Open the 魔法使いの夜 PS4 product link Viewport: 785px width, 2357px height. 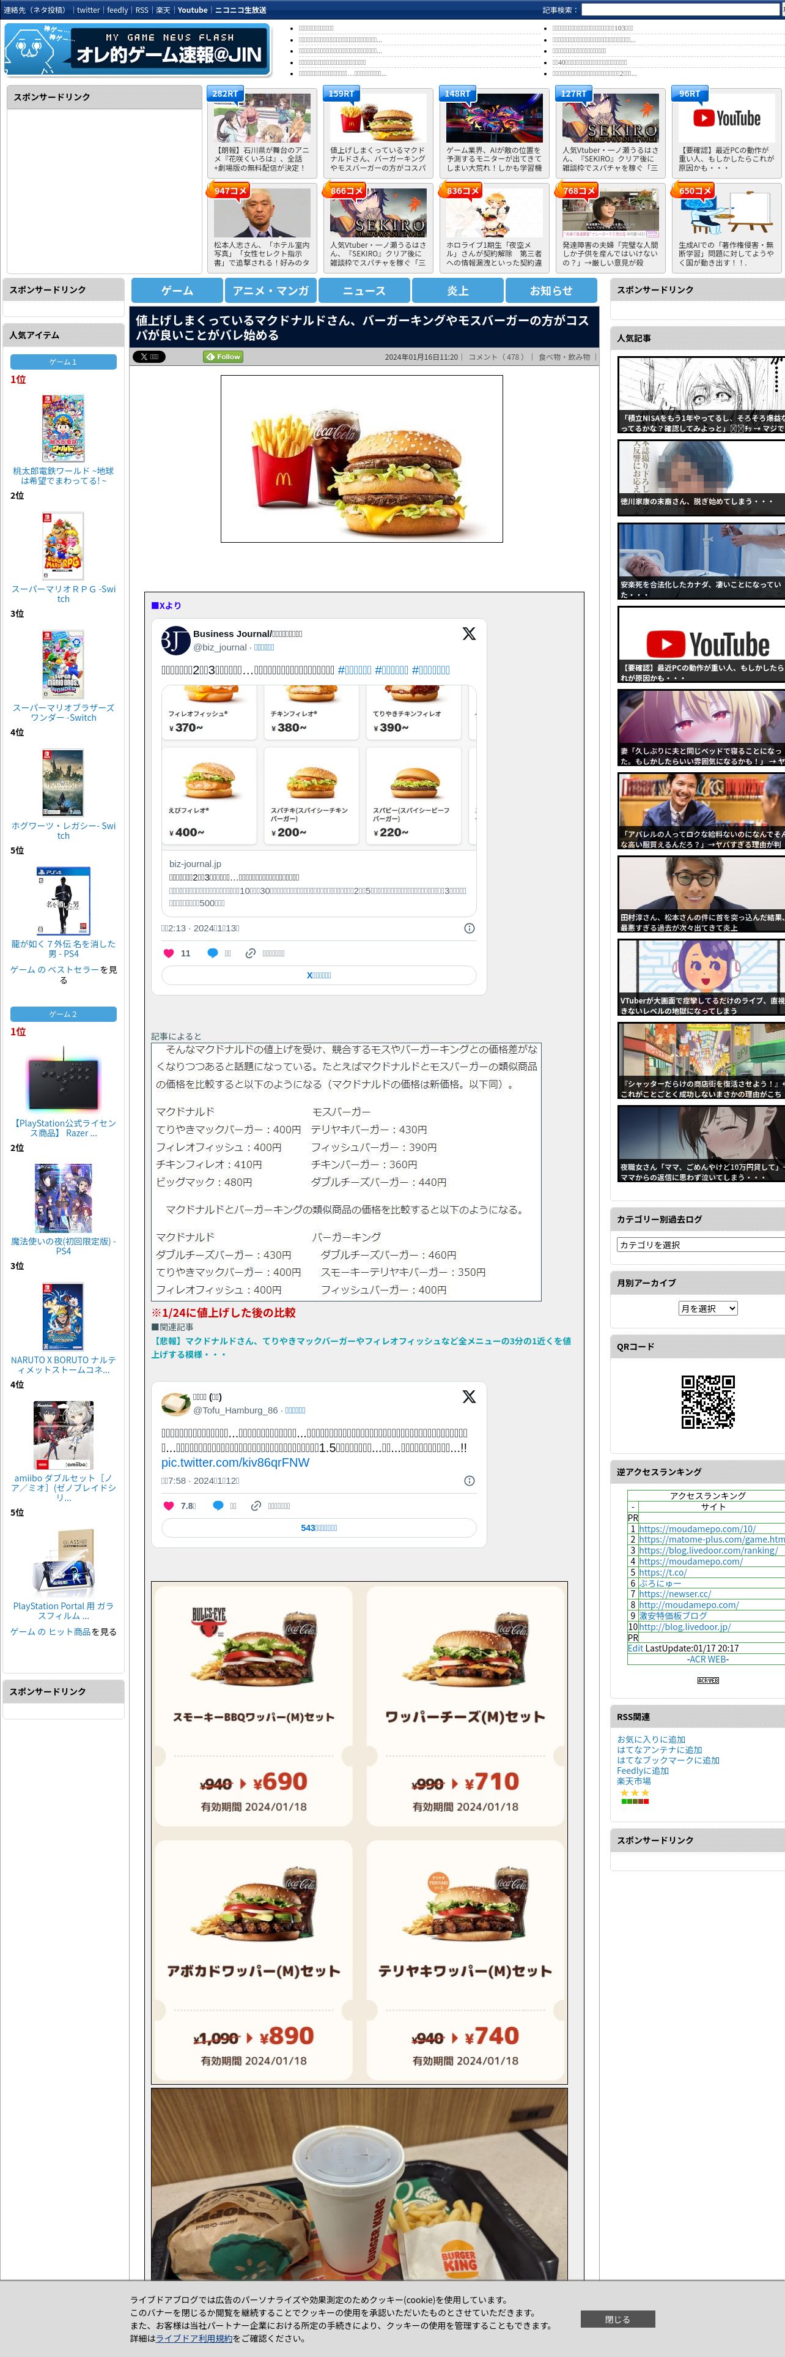(63, 1246)
